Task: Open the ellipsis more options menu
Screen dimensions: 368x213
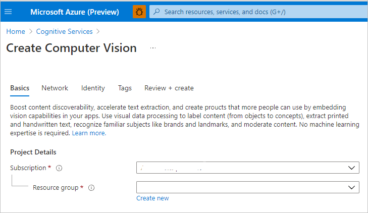Action: [153, 48]
